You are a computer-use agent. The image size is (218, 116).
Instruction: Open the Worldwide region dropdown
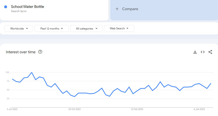pyautogui.click(x=19, y=28)
